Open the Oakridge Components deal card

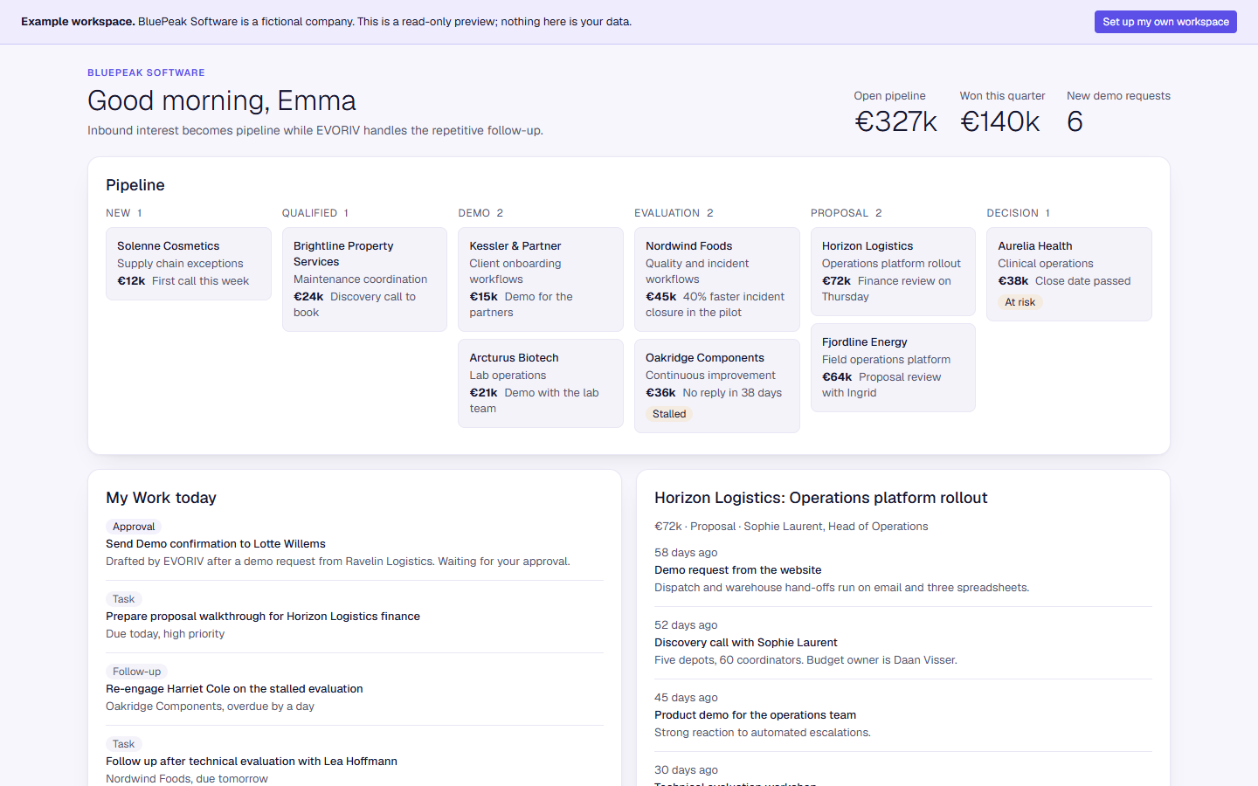point(717,386)
